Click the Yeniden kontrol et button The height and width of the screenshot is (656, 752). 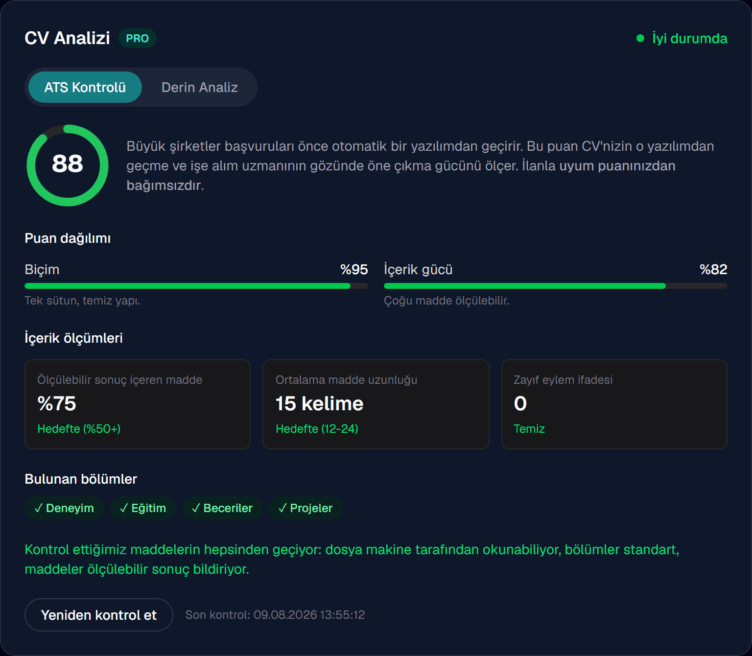click(x=99, y=615)
